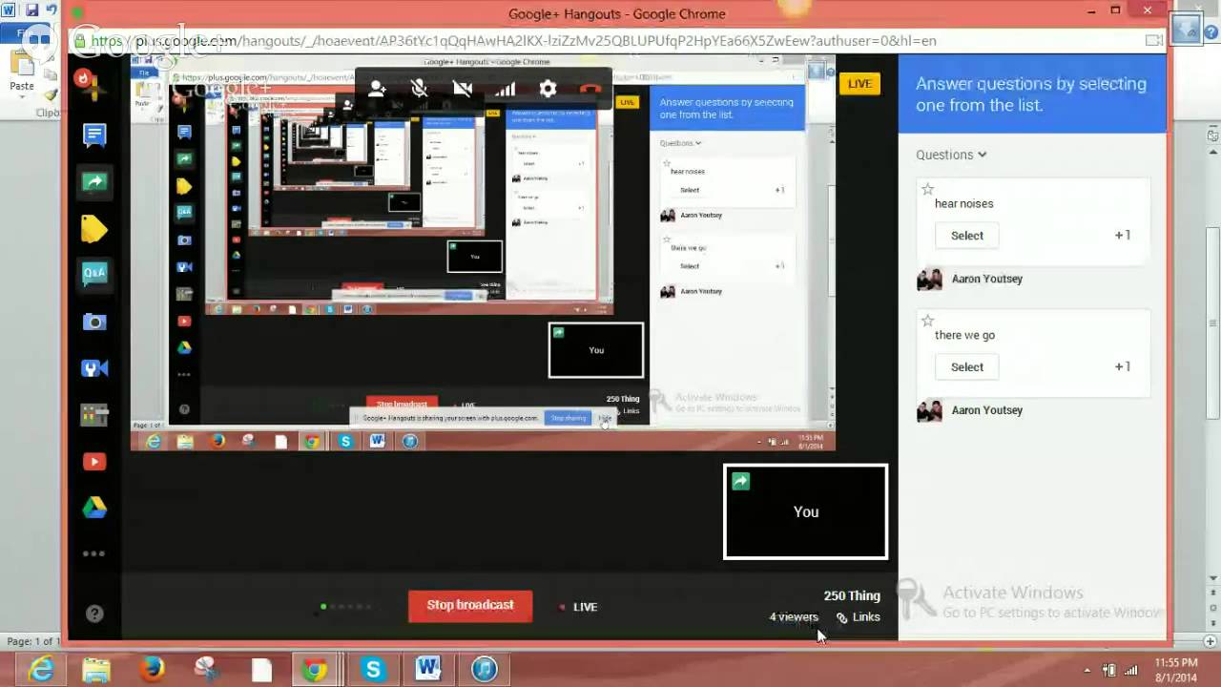Click the "there we go" question text
The image size is (1221, 687).
[964, 335]
